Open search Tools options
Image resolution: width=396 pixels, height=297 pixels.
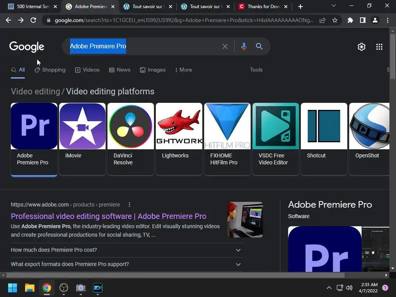click(256, 70)
